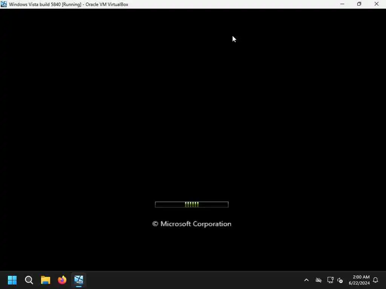Launch File Explorer from the taskbar

pyautogui.click(x=46, y=280)
